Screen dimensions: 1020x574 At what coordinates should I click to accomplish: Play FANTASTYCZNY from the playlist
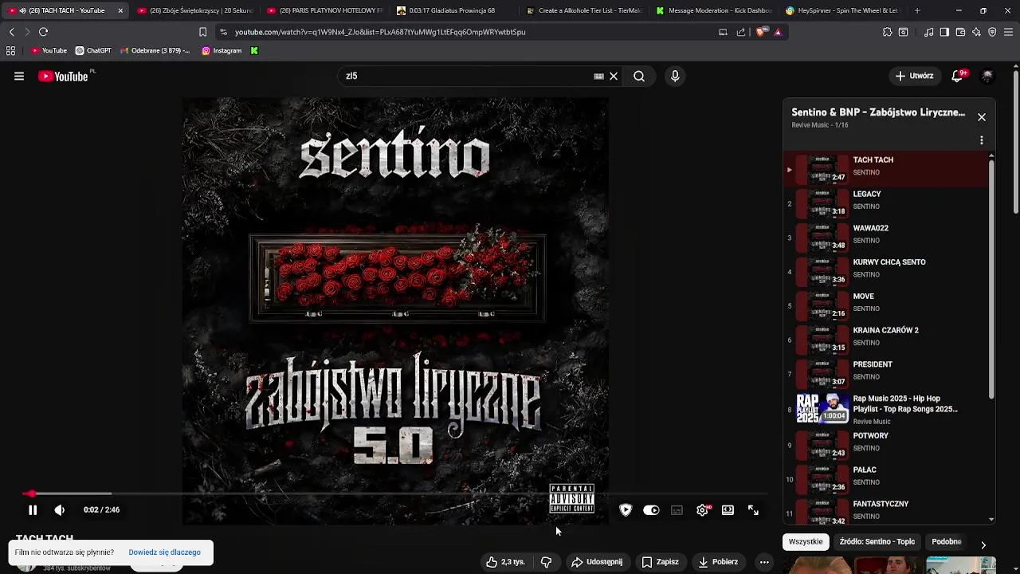(886, 510)
